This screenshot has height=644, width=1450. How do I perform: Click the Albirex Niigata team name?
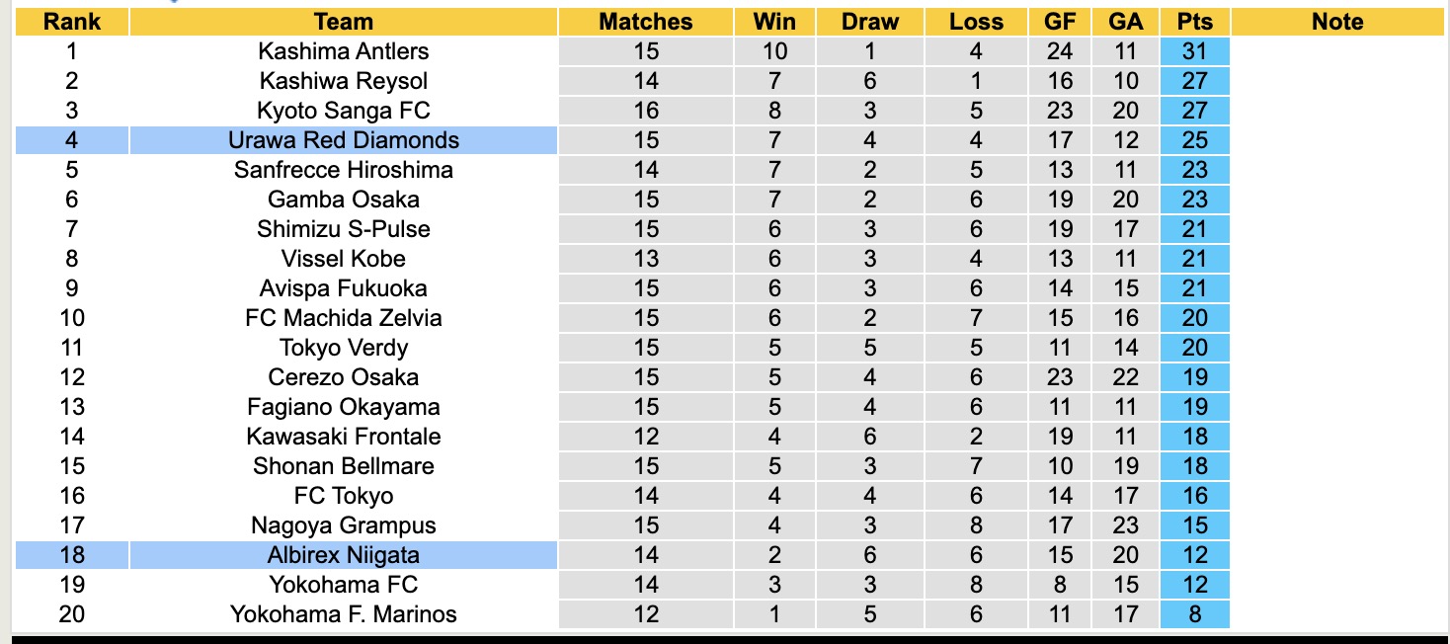coord(343,555)
